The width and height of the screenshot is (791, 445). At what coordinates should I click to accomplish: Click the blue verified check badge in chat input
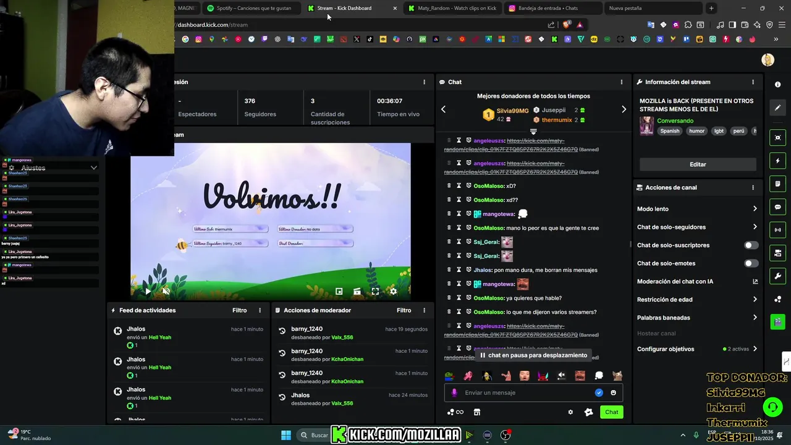(x=599, y=392)
